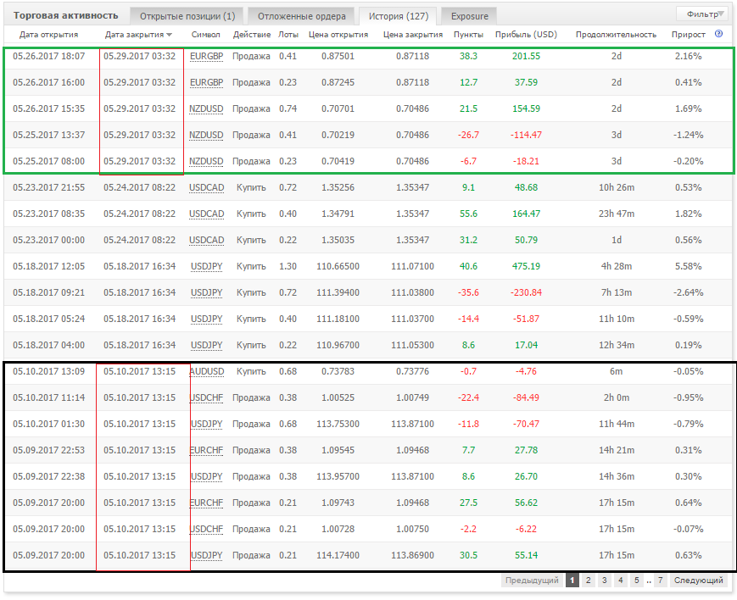Switch to Открытые позиции (1) tab
This screenshot has width=737, height=600.
coord(187,16)
